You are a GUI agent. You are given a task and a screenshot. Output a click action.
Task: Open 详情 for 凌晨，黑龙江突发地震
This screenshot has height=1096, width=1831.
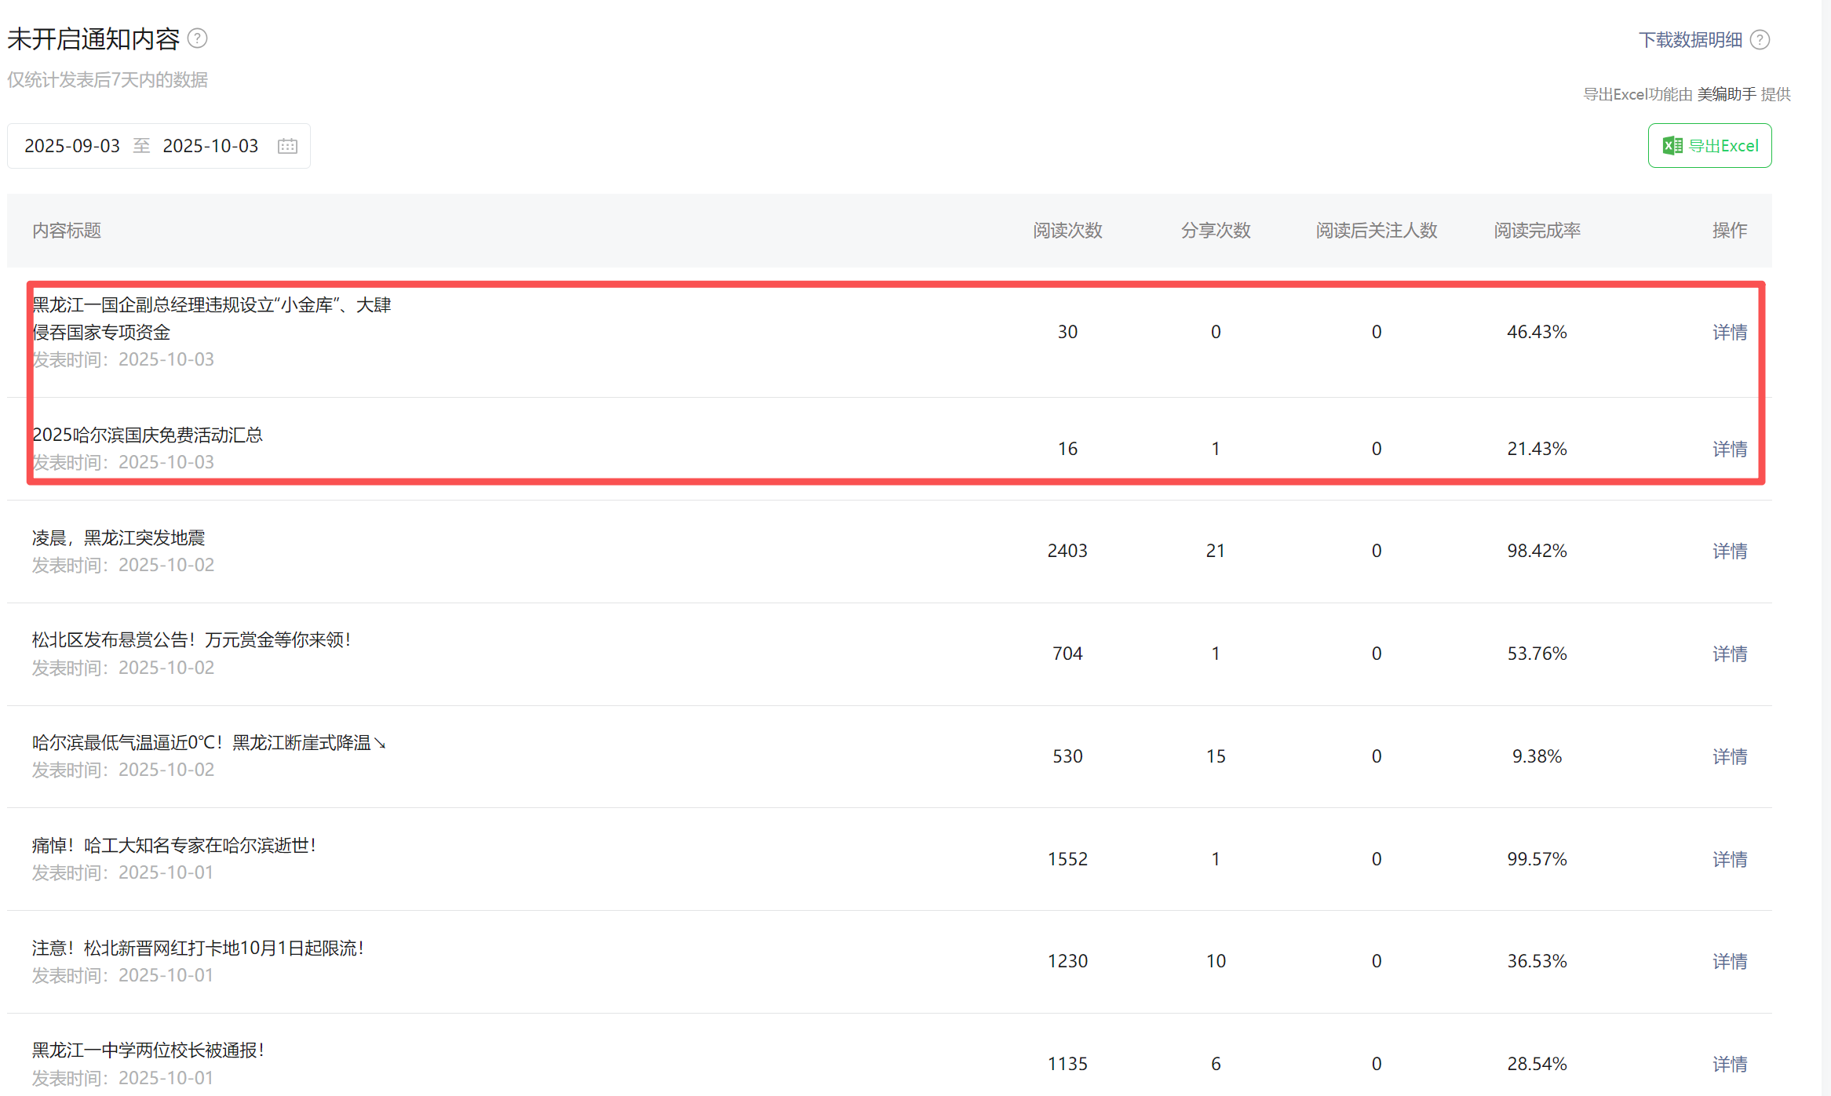tap(1729, 551)
